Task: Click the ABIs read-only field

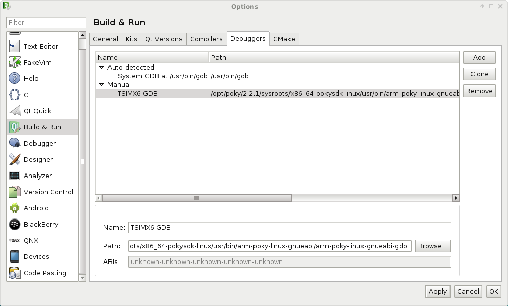Action: [289, 261]
